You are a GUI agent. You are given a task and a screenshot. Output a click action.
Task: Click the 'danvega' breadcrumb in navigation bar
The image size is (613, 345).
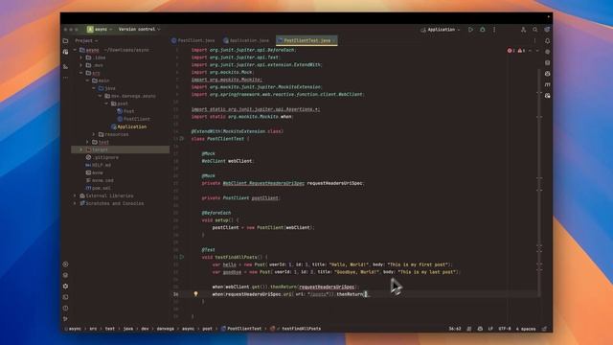(x=166, y=329)
